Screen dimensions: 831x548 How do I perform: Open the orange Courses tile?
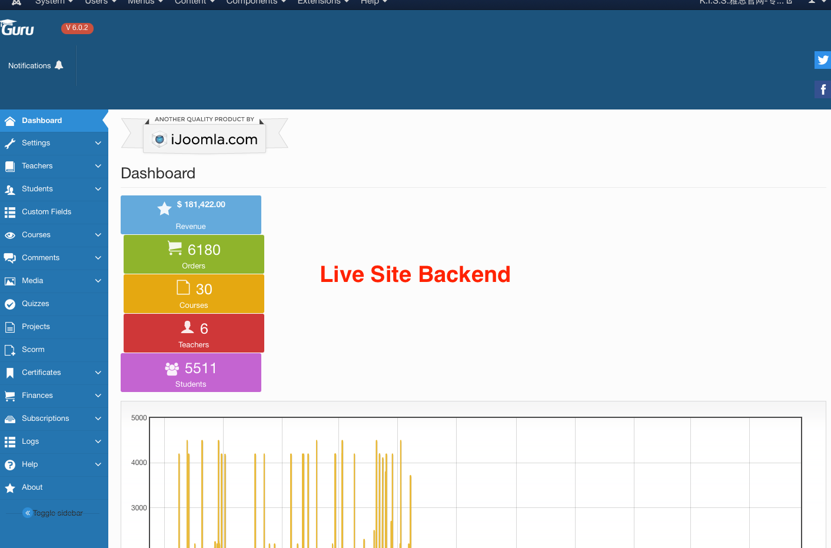[x=194, y=294]
